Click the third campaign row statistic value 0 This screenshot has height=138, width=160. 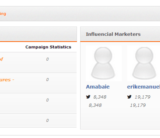click(x=47, y=100)
